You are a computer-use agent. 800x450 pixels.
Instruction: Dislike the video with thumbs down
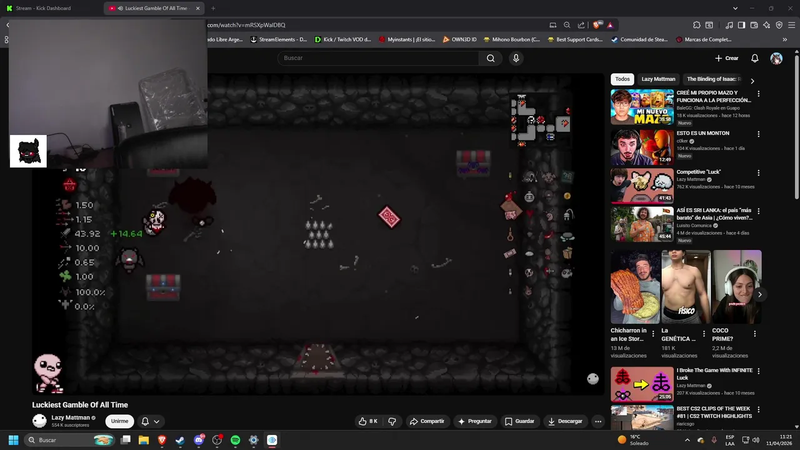[392, 421]
